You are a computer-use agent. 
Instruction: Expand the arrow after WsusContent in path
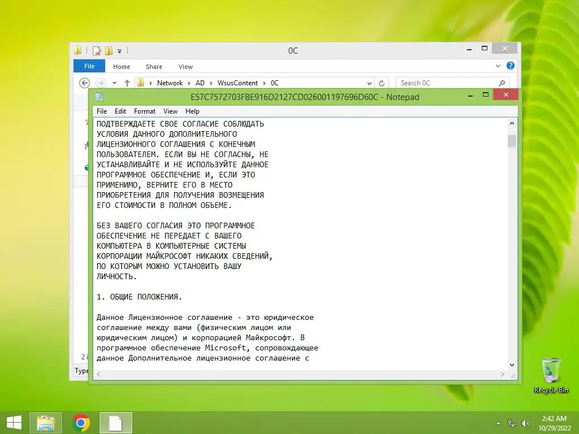click(x=265, y=83)
